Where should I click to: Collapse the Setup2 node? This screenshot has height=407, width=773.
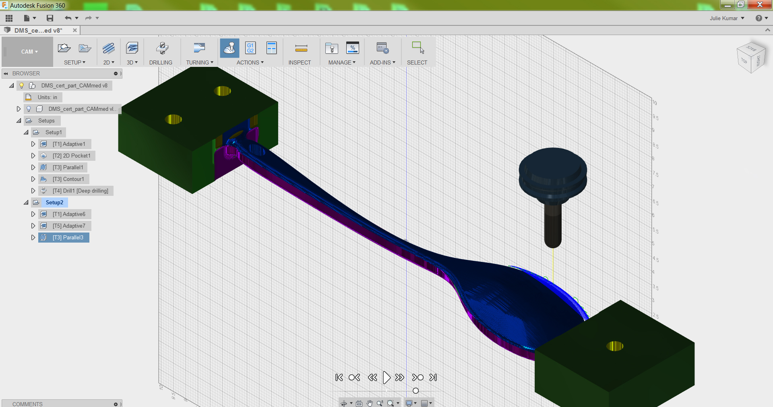pos(26,202)
